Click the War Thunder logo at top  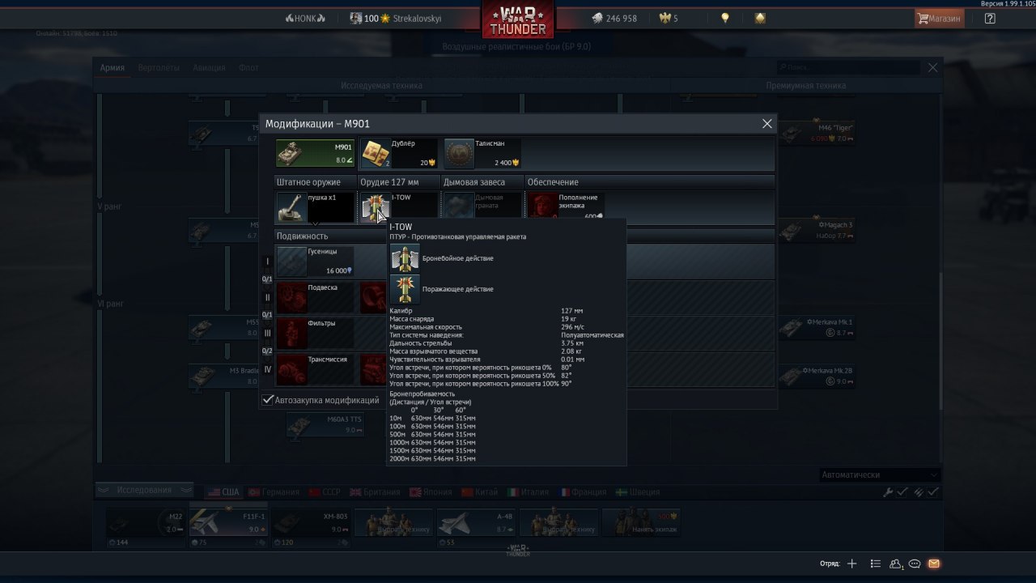click(x=518, y=19)
